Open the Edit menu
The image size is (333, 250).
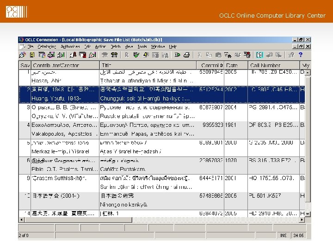[x=87, y=47]
